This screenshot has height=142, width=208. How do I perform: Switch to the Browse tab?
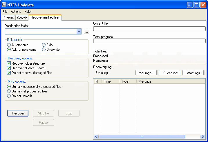click(x=8, y=18)
